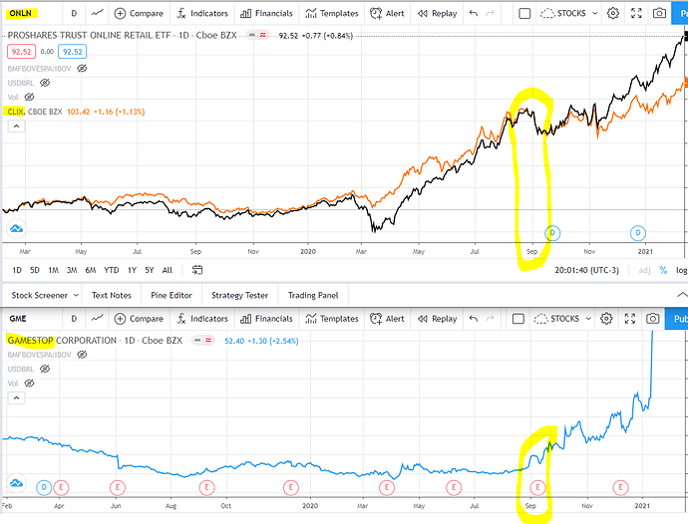Open Templates in the ONLN chart toolbar
This screenshot has width=688, height=524.
point(332,13)
